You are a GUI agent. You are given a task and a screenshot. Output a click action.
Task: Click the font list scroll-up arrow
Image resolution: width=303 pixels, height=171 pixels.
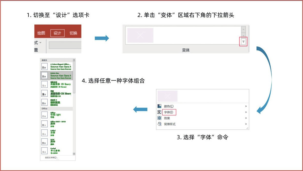pyautogui.click(x=74, y=60)
